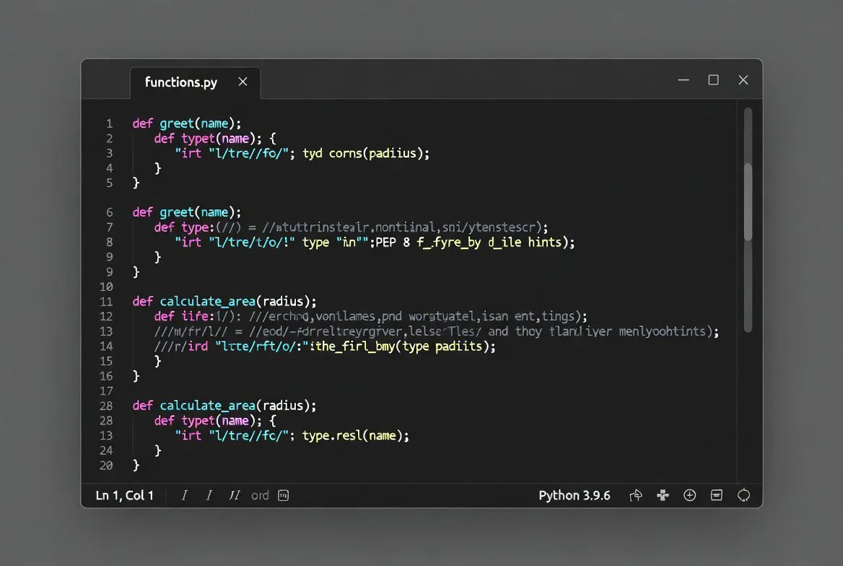Click the panel layout icon in the status bar
This screenshot has width=843, height=566.
pyautogui.click(x=717, y=495)
